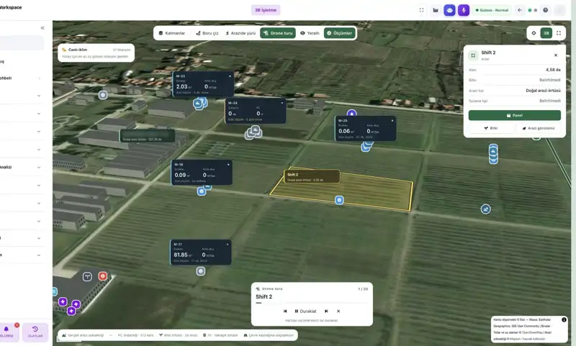Click the Shift 2 field type icon
The width and height of the screenshot is (576, 346).
tap(473, 55)
